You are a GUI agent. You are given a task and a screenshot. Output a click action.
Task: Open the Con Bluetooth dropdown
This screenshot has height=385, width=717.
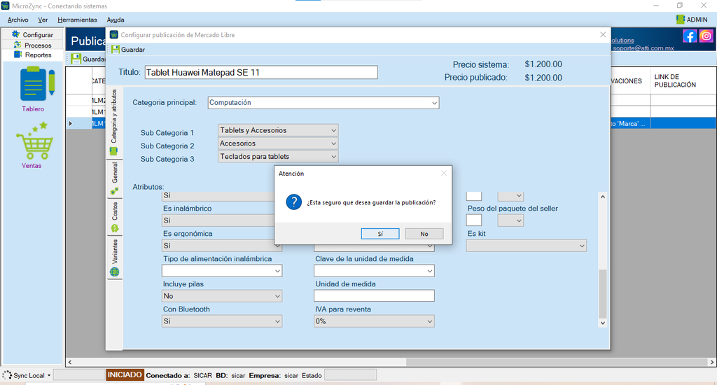[x=222, y=321]
